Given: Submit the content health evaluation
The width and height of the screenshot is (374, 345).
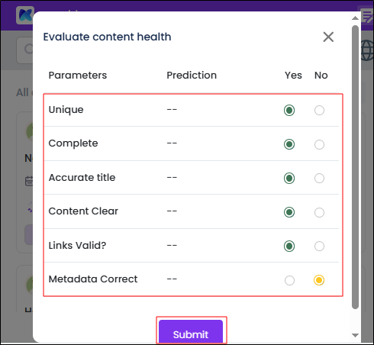Looking at the screenshot, I should [x=191, y=332].
